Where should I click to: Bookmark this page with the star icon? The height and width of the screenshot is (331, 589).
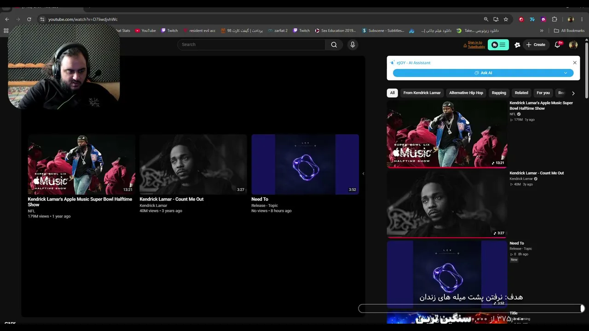click(x=506, y=19)
